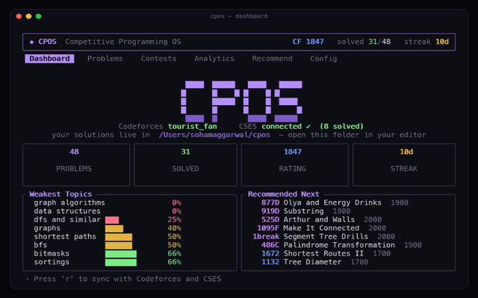
Task: Open CSES 1672 Shortest Routes II
Action: pyautogui.click(x=326, y=253)
